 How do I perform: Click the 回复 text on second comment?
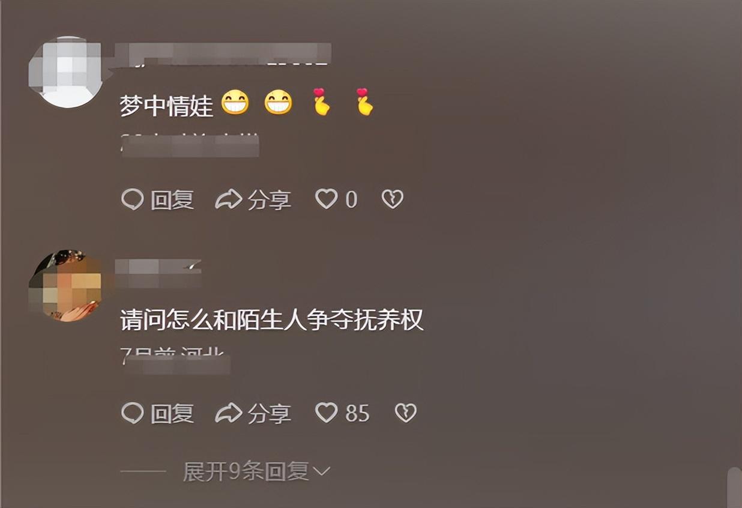click(x=172, y=413)
